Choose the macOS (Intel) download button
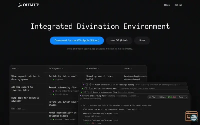Viewport: 200px width, 125px height. click(x=119, y=40)
